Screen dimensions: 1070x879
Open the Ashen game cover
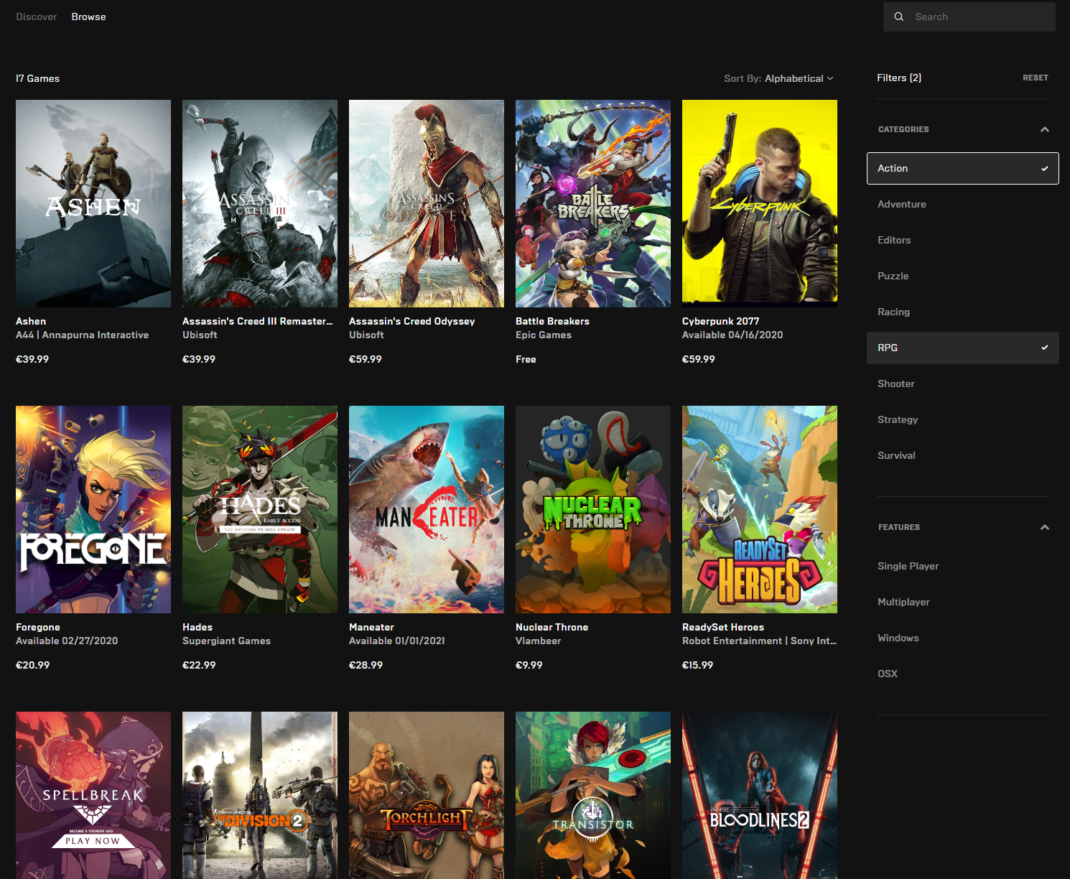tap(93, 203)
